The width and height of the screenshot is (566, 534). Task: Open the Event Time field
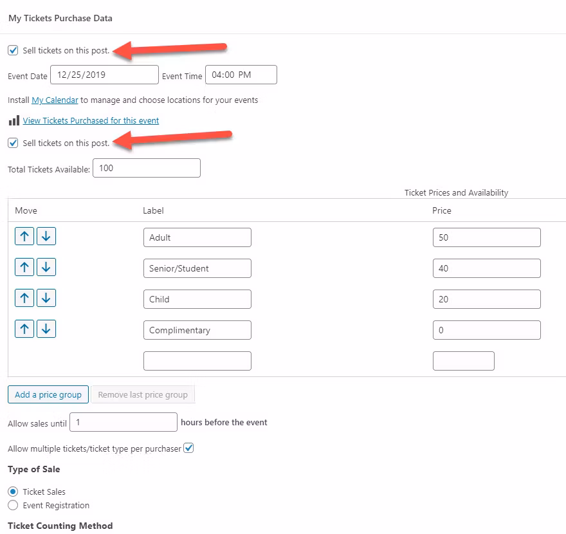click(241, 74)
